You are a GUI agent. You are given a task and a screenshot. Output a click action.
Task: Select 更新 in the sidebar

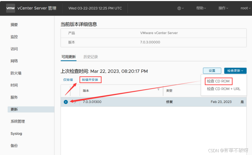[31, 109]
